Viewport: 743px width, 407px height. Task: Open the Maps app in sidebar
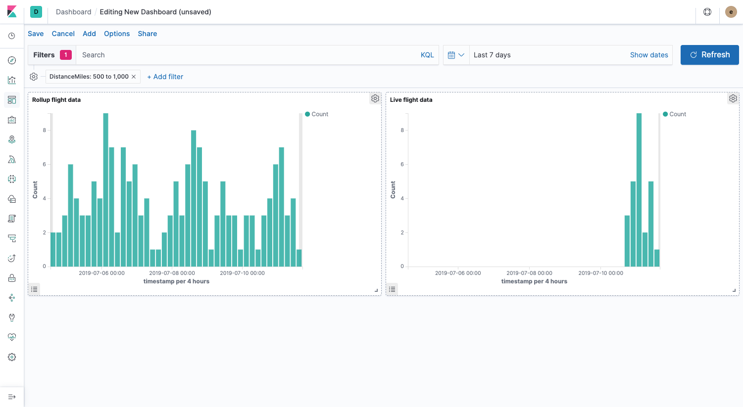(x=12, y=139)
